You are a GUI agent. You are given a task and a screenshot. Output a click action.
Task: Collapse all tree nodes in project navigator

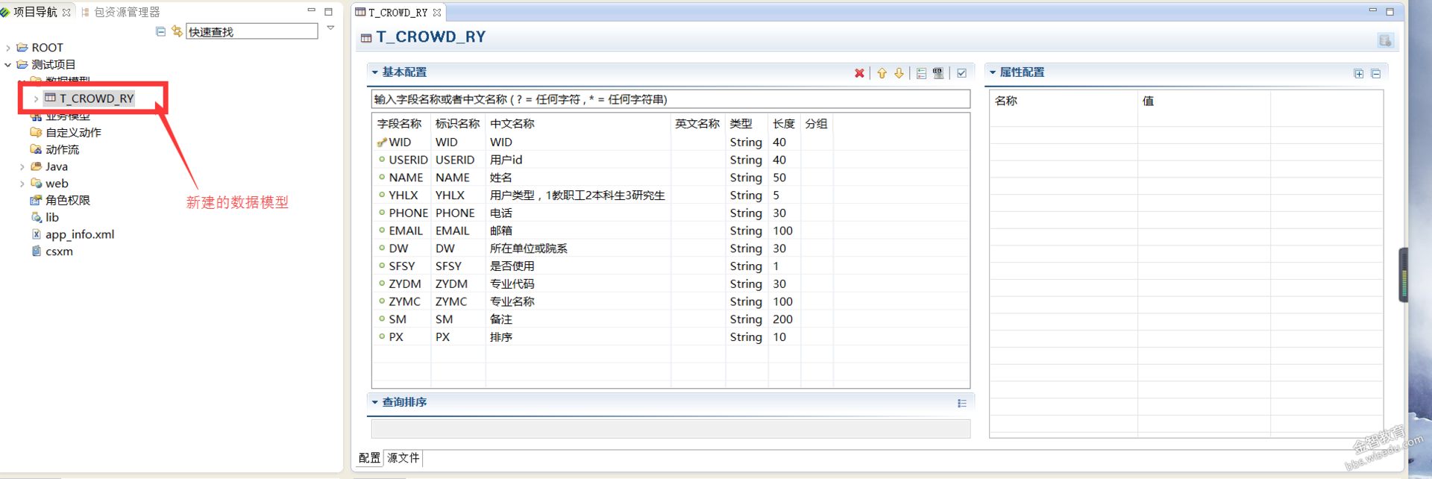160,31
